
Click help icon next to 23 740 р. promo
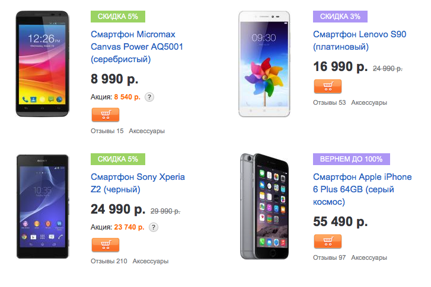pyautogui.click(x=154, y=227)
